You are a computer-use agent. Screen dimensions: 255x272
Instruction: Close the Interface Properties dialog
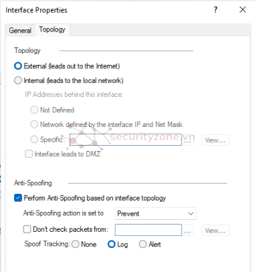[242, 10]
